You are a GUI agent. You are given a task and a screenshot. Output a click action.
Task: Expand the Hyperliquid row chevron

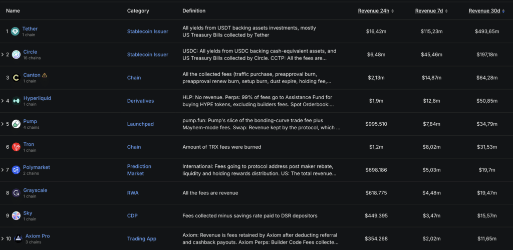tap(3, 101)
